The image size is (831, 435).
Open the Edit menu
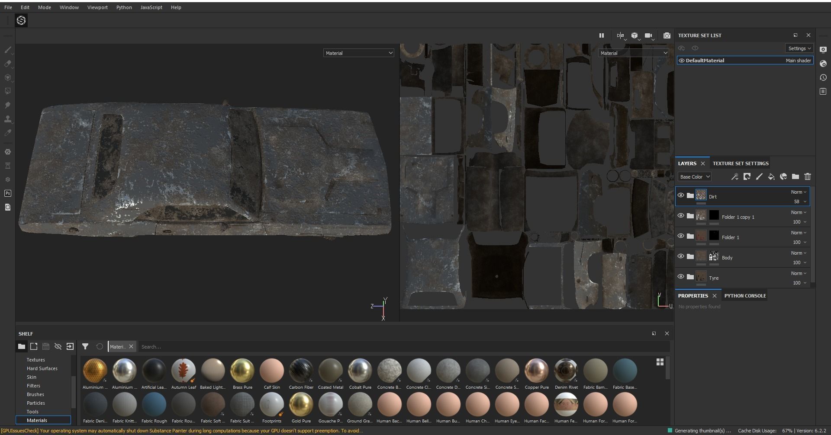(25, 7)
